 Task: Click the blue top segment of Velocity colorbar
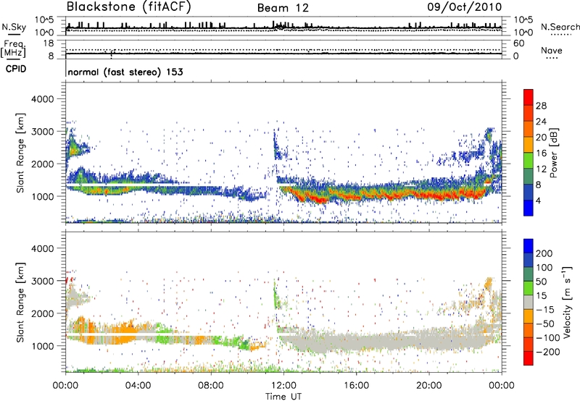point(529,246)
